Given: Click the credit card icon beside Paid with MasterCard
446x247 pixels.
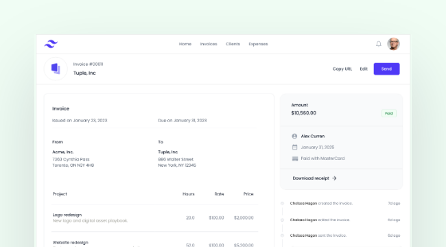Looking at the screenshot, I should pos(295,158).
